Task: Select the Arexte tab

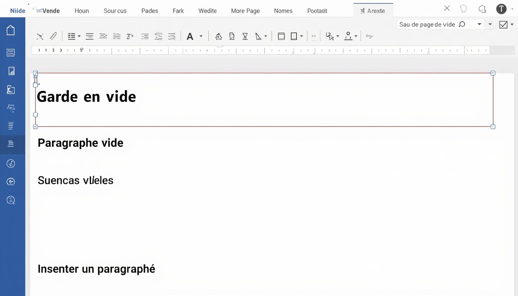Action: [373, 11]
